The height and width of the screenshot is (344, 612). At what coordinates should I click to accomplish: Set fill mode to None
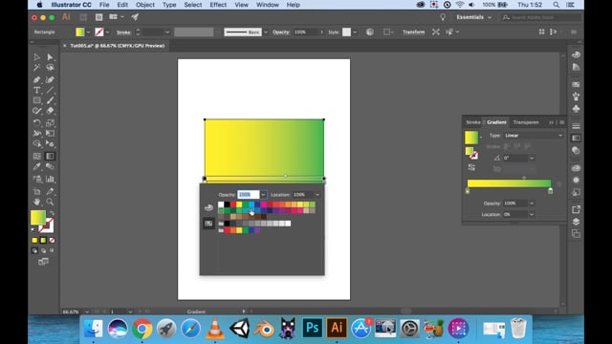pyautogui.click(x=52, y=240)
